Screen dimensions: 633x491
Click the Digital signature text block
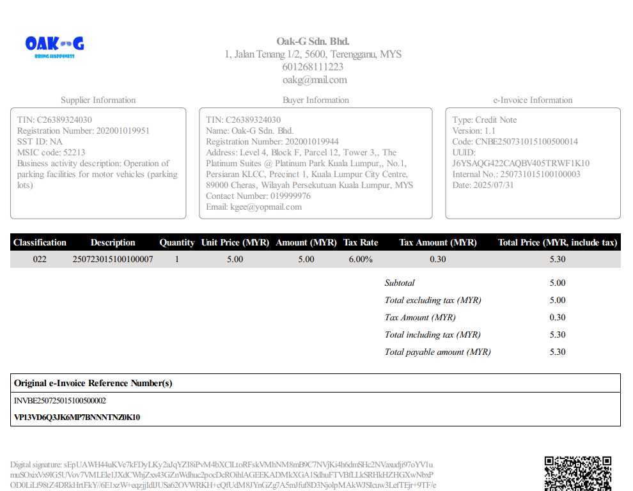[x=222, y=474]
